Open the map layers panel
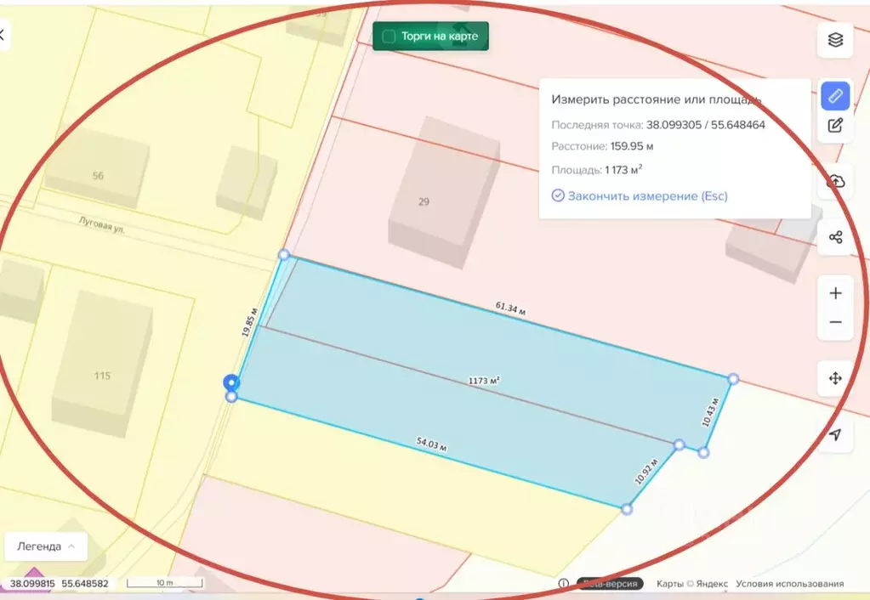Image resolution: width=870 pixels, height=600 pixels. [835, 40]
